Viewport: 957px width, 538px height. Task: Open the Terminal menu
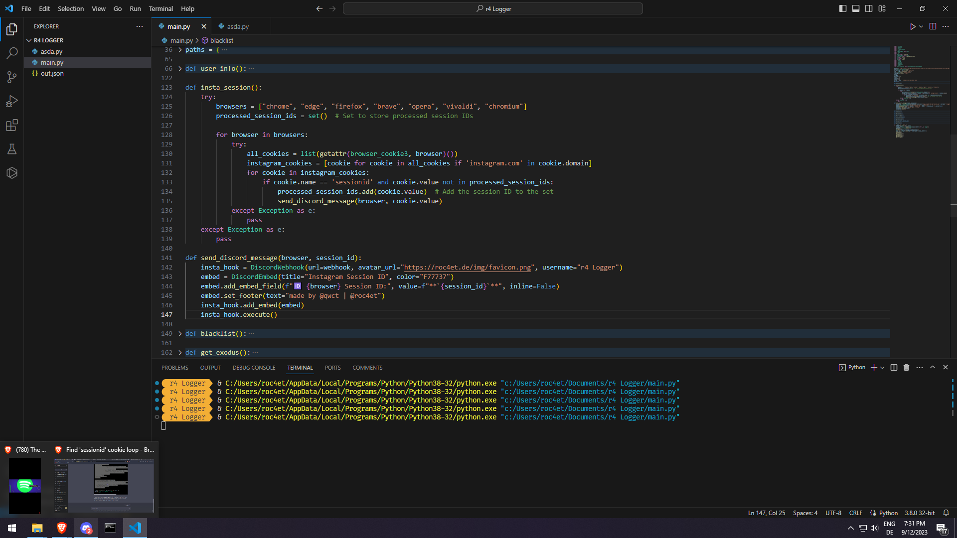[x=160, y=8]
